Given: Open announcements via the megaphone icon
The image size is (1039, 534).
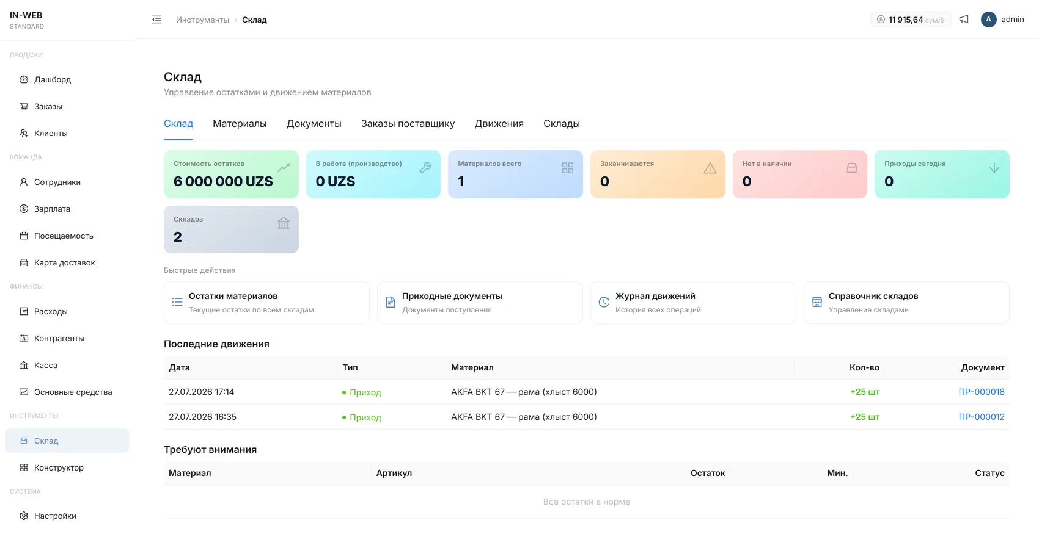Looking at the screenshot, I should pos(964,20).
